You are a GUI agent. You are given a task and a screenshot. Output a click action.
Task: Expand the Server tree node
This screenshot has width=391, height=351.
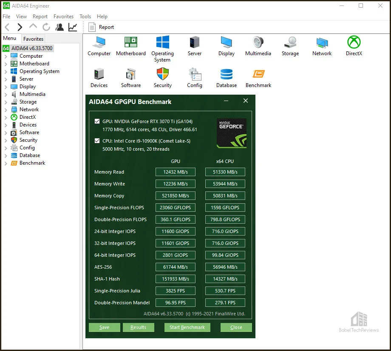click(6, 79)
